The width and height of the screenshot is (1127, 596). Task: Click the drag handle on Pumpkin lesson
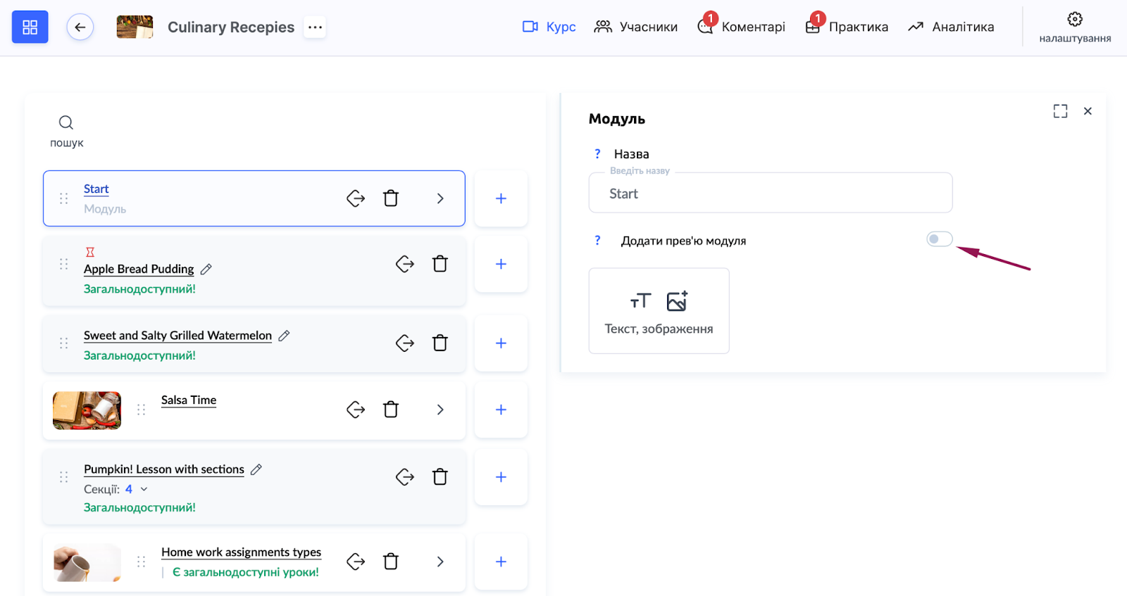point(64,477)
